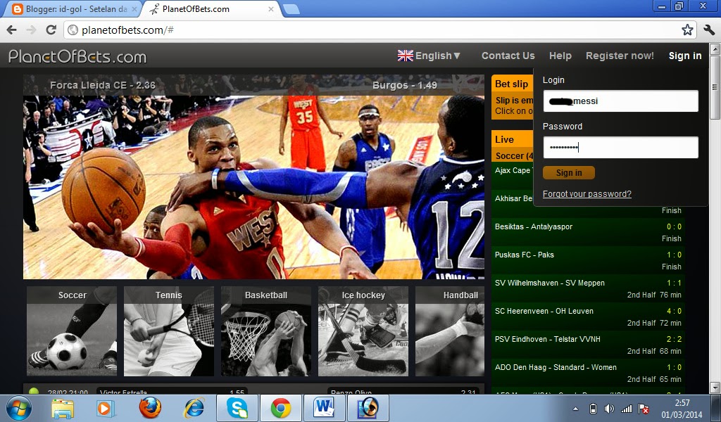721x422 pixels.
Task: Open ADO Den Haag - Standard Women match
Action: [588, 372]
